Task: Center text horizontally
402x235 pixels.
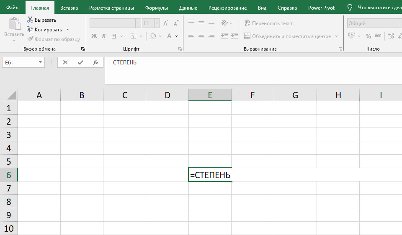Action: [x=201, y=36]
